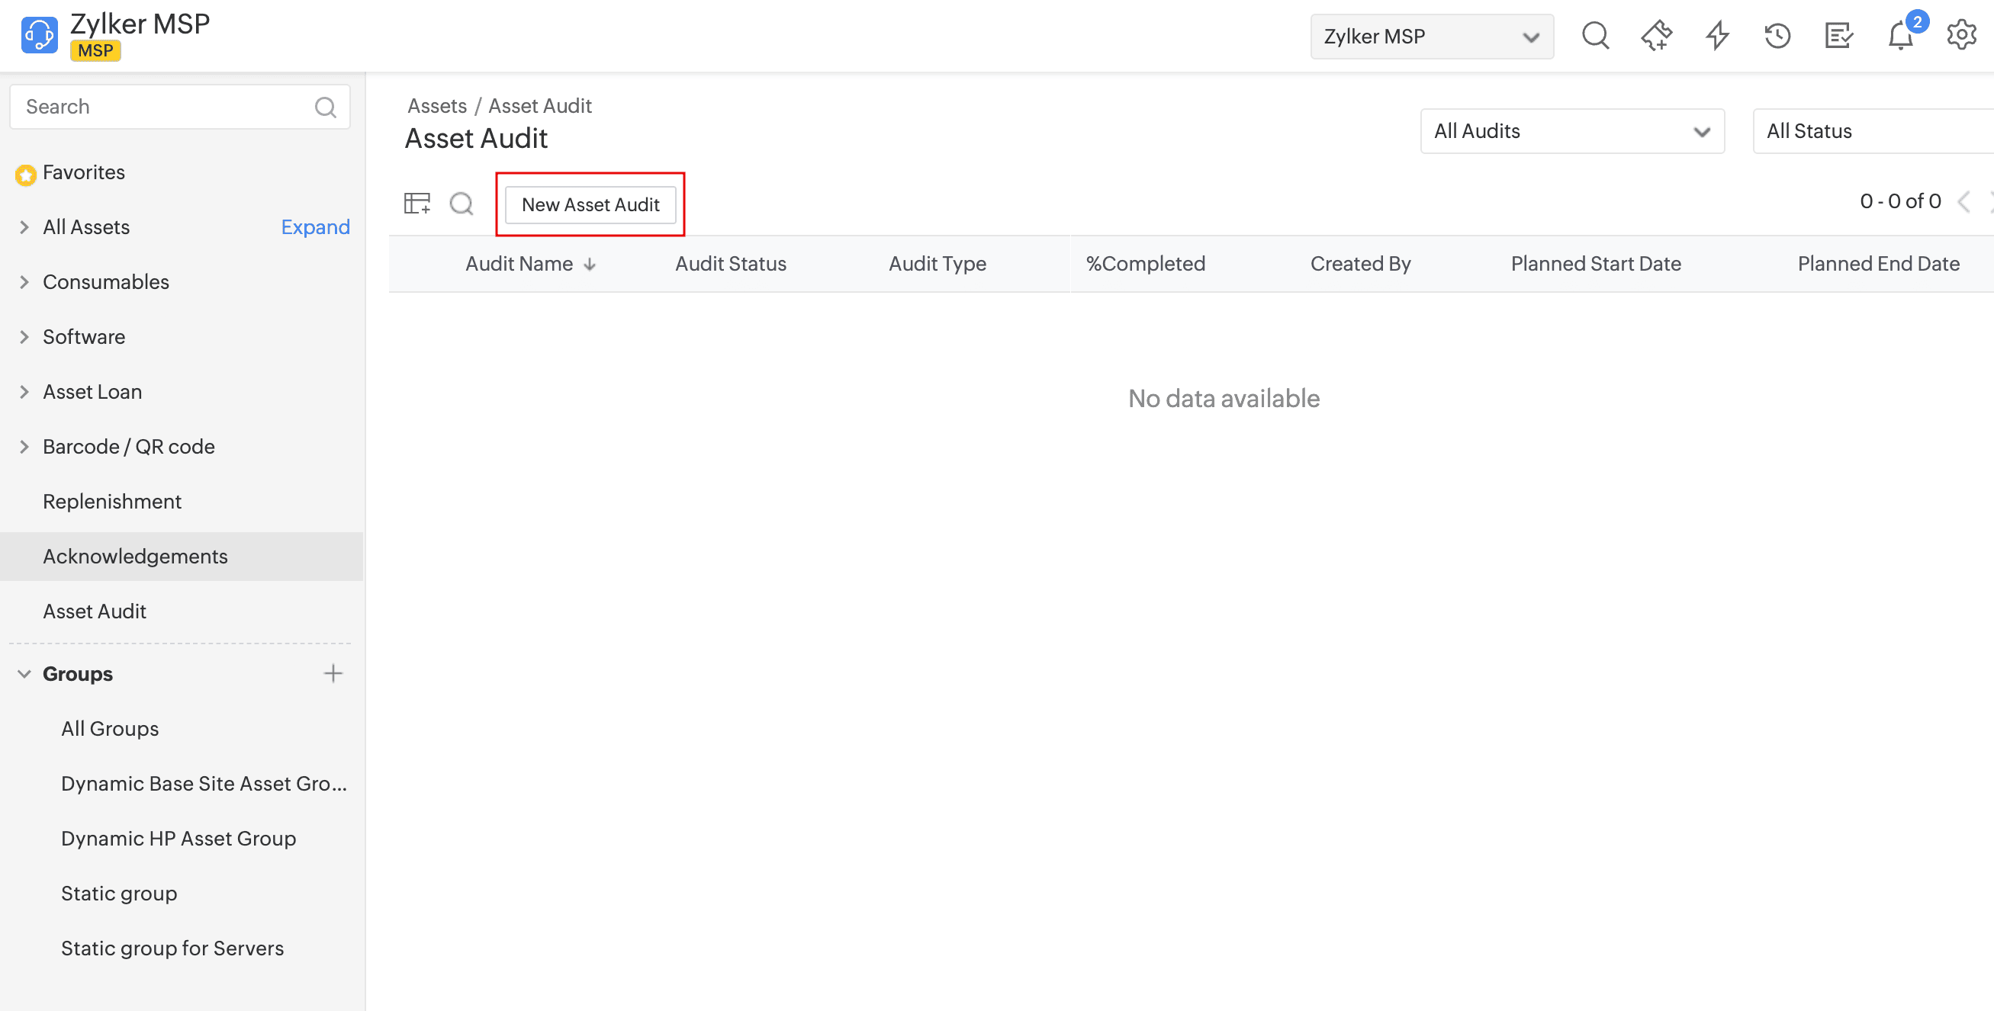The width and height of the screenshot is (1994, 1011).
Task: Open the lightning bolt quick actions icon
Action: point(1717,36)
